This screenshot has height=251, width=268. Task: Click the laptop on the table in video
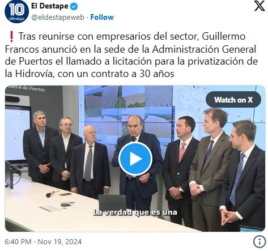point(112,203)
